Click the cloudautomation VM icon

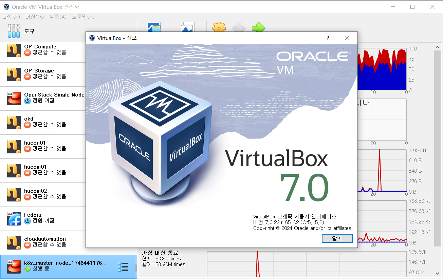pos(14,242)
